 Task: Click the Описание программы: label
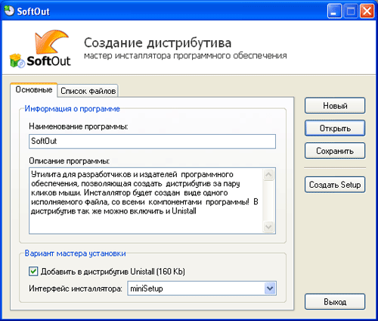[x=70, y=160]
